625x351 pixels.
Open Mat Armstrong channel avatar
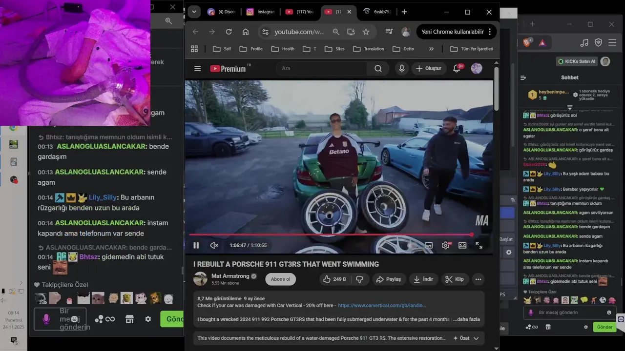(200, 279)
